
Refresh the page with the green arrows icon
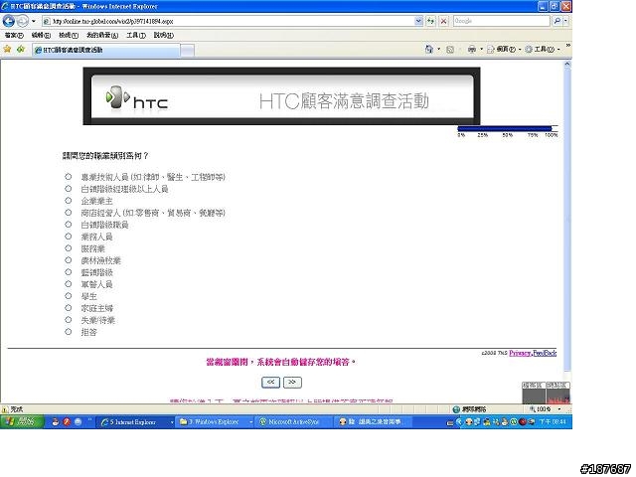(x=430, y=21)
